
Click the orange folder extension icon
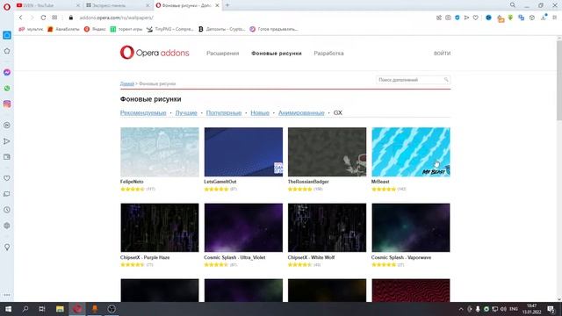[x=501, y=18]
